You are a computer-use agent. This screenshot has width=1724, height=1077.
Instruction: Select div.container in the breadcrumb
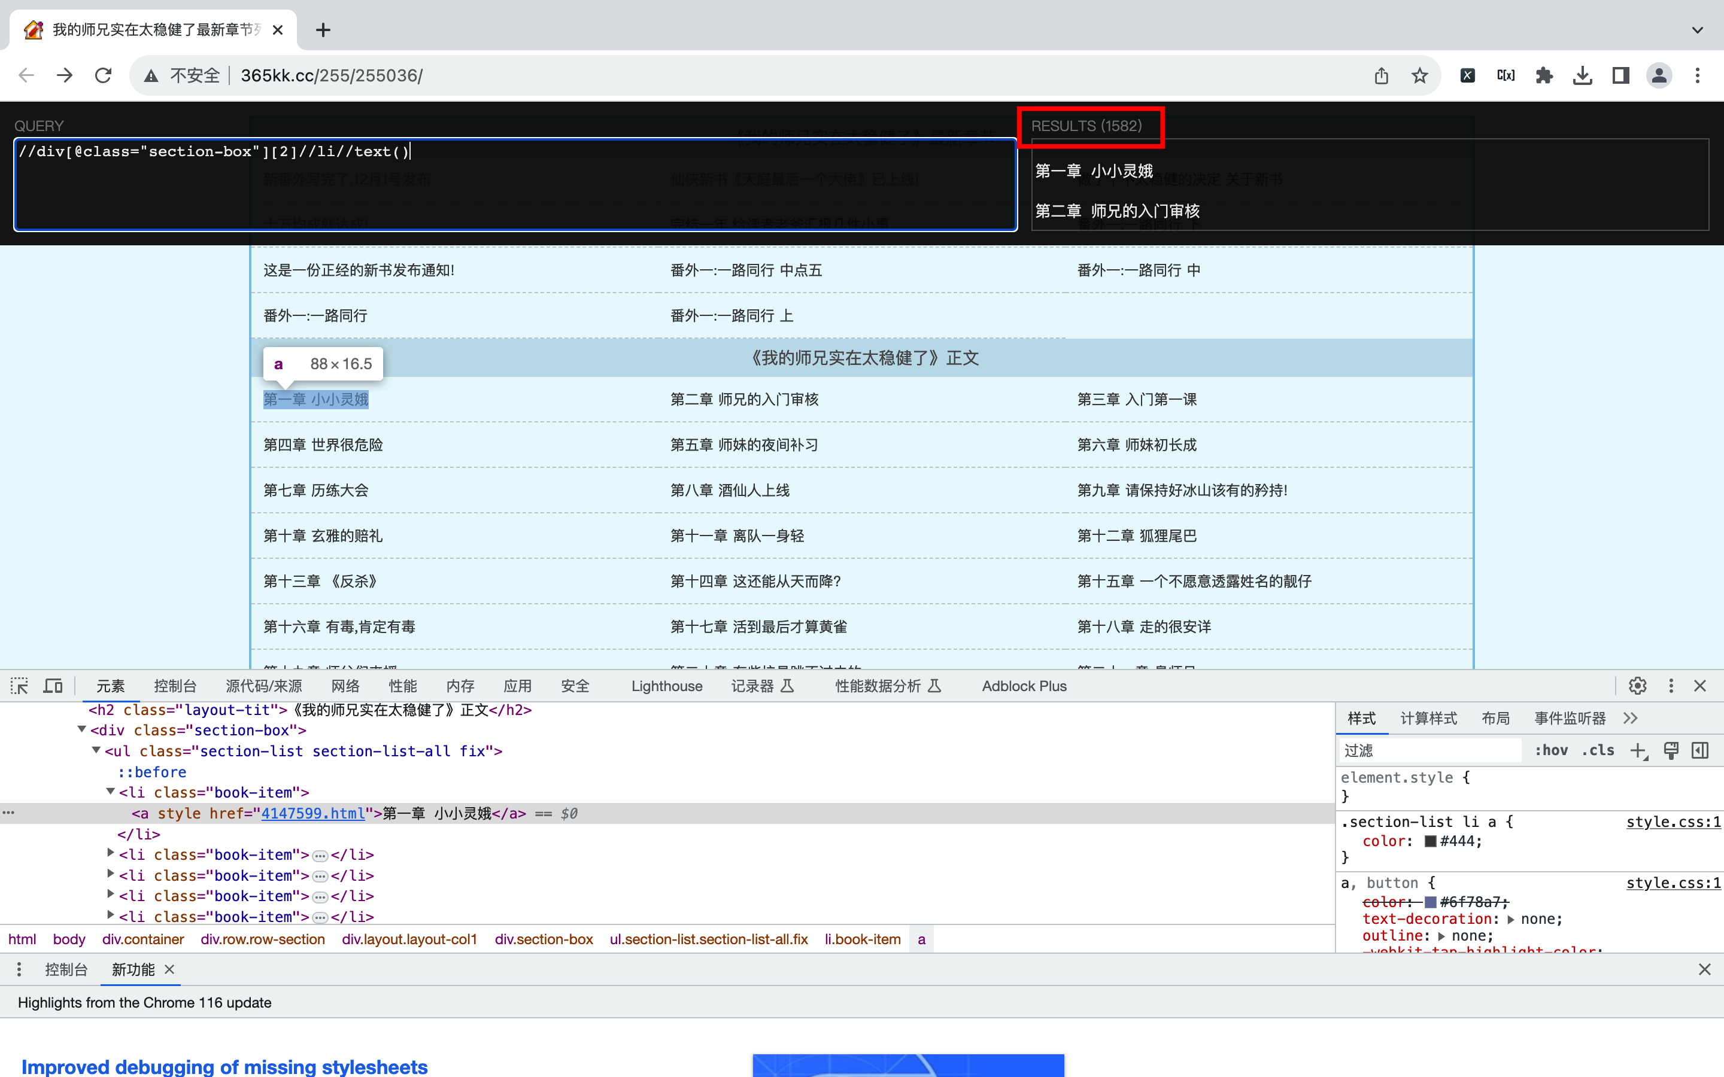coord(143,939)
